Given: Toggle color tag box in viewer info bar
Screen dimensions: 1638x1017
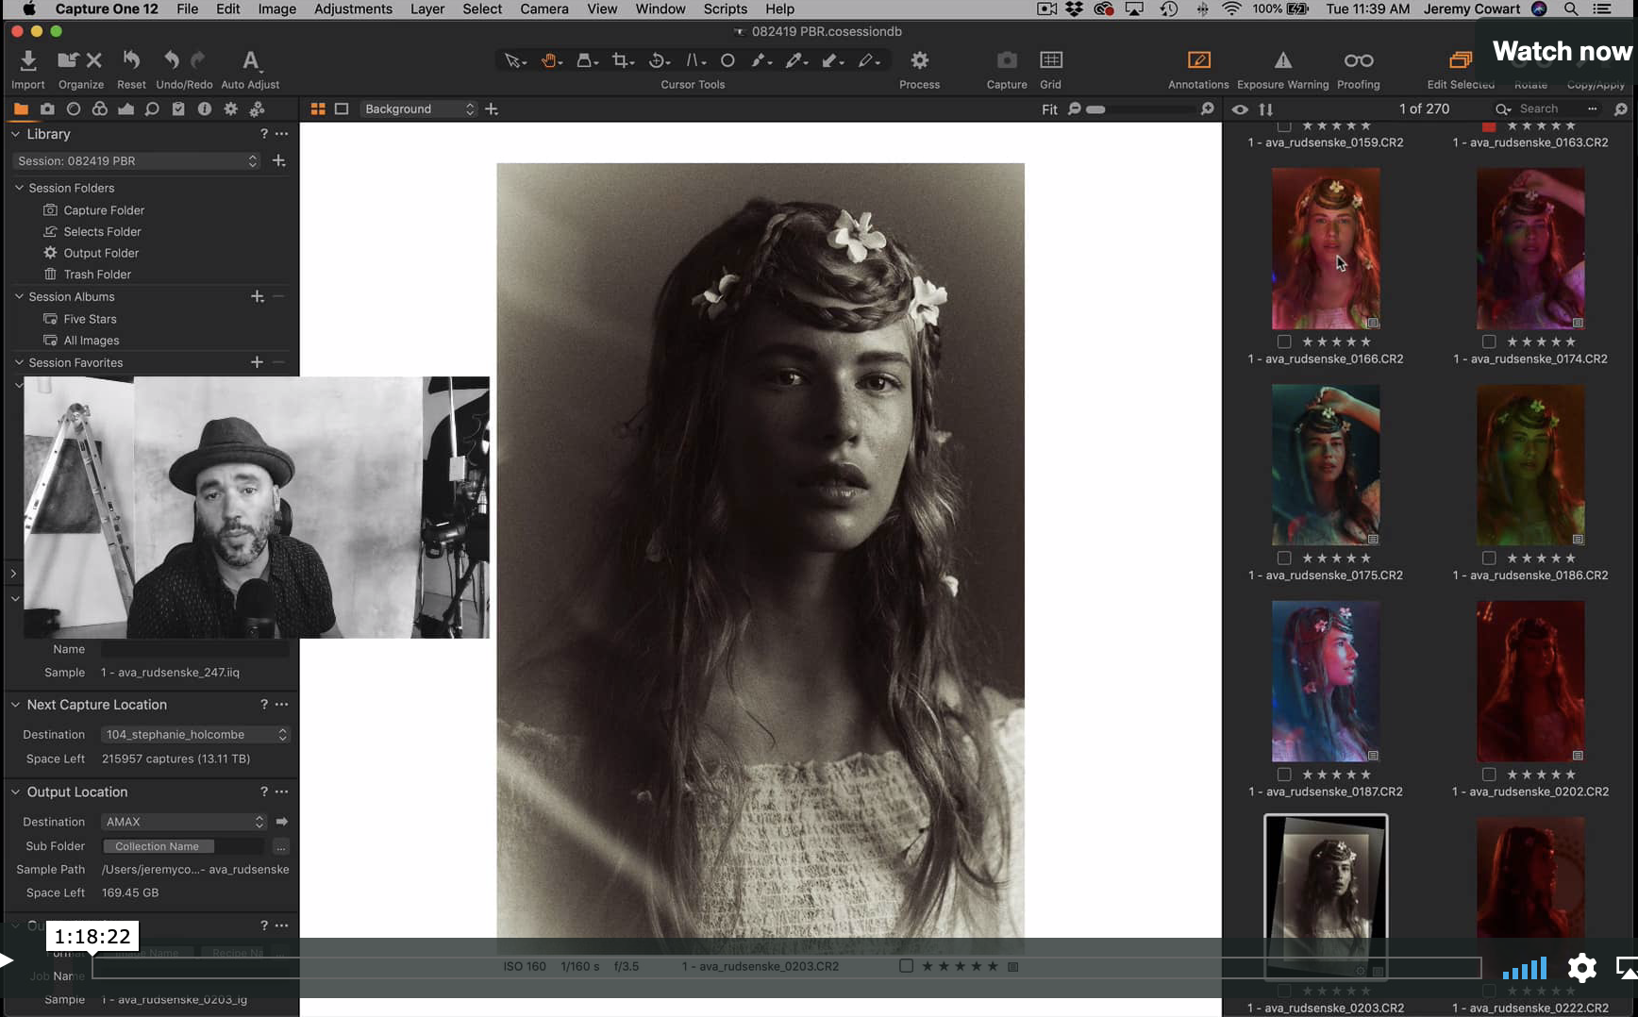Looking at the screenshot, I should (x=906, y=966).
